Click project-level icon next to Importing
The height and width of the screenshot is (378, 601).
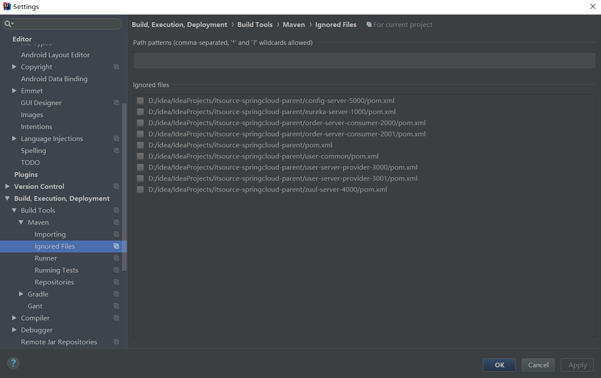[116, 234]
